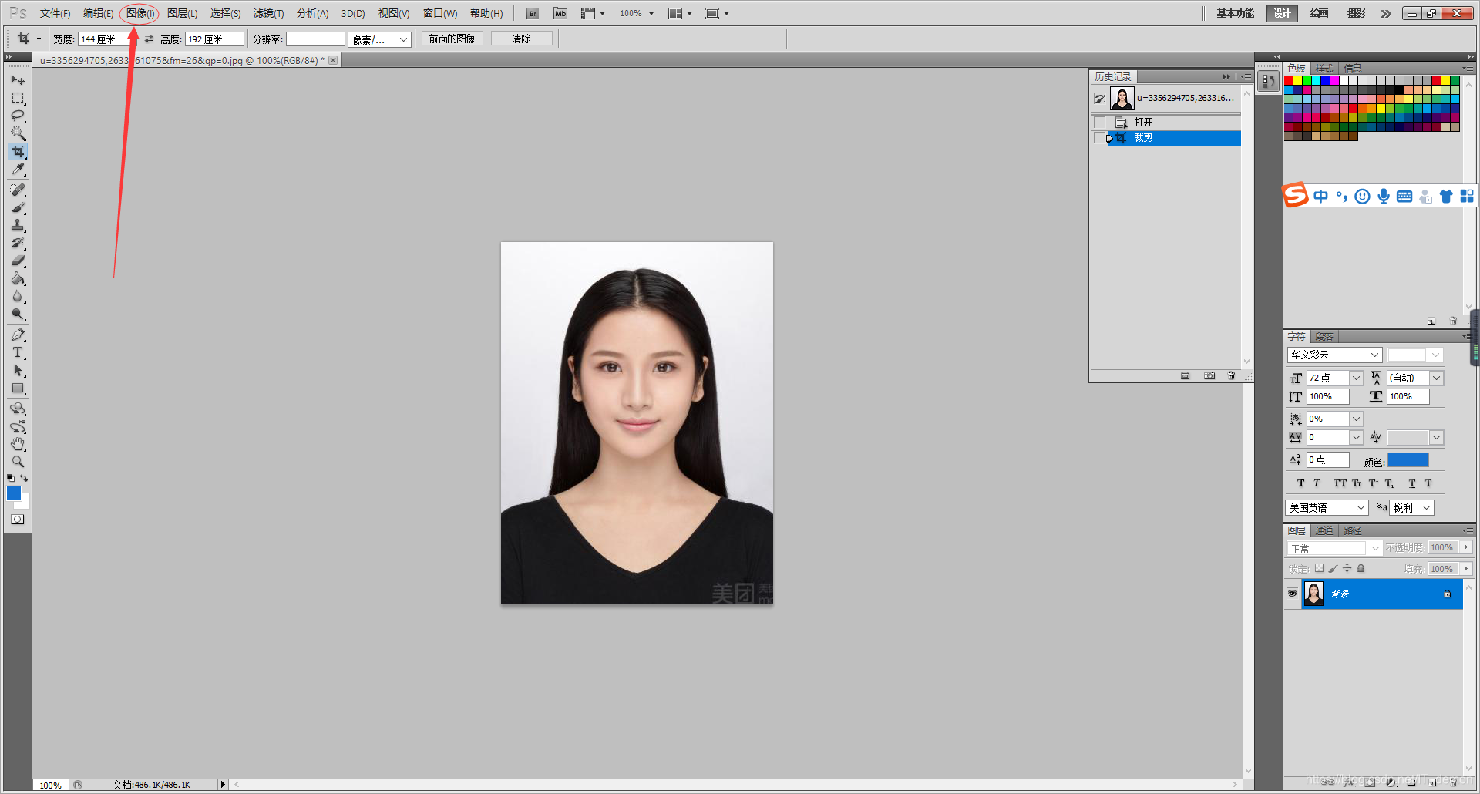This screenshot has width=1480, height=794.
Task: Toggle Strikethrough text style
Action: (1428, 483)
